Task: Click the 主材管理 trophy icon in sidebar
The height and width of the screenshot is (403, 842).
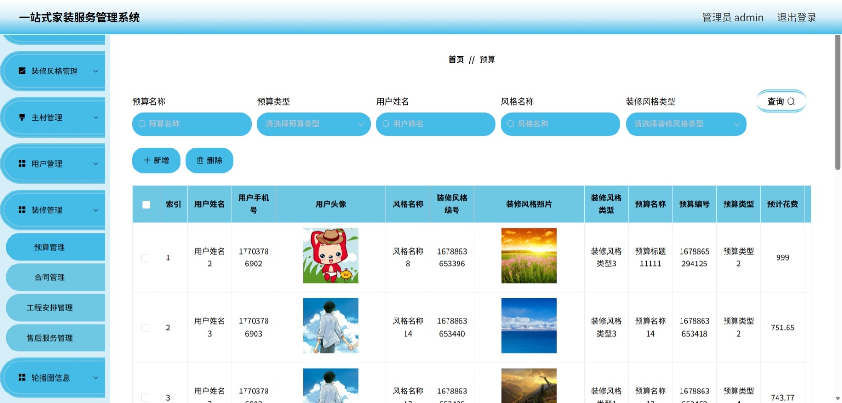Action: point(22,117)
